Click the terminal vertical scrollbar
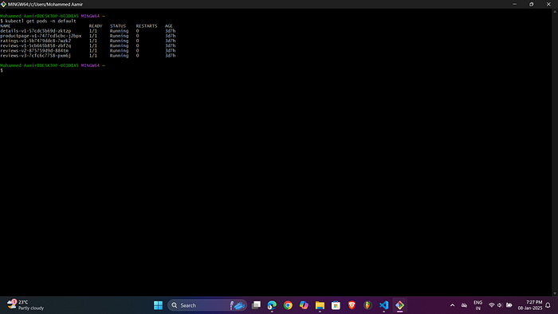 (x=555, y=152)
